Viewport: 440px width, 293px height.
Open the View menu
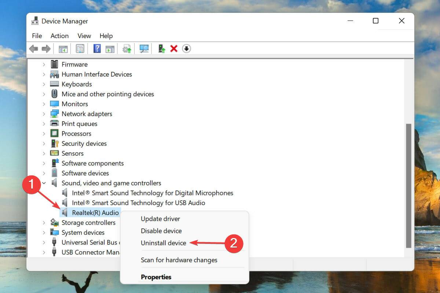[84, 36]
